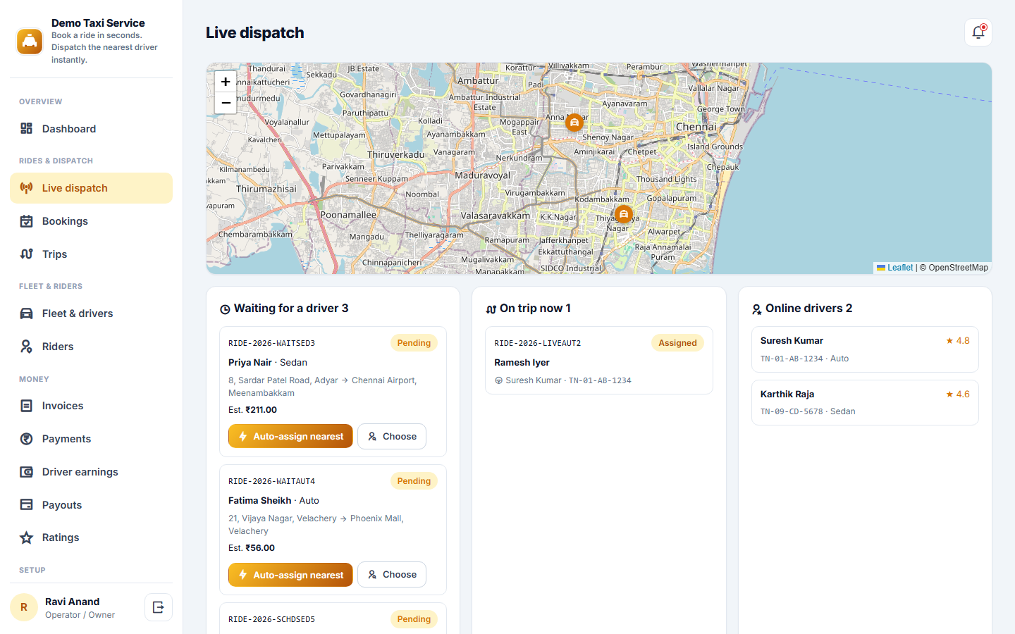1015x634 pixels.
Task: Click ride ID RIDE-2026-SCHDSED5
Action: pyautogui.click(x=271, y=619)
